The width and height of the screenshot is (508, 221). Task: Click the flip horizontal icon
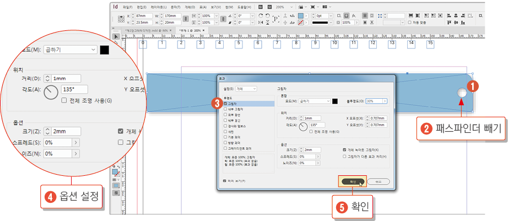(261, 23)
